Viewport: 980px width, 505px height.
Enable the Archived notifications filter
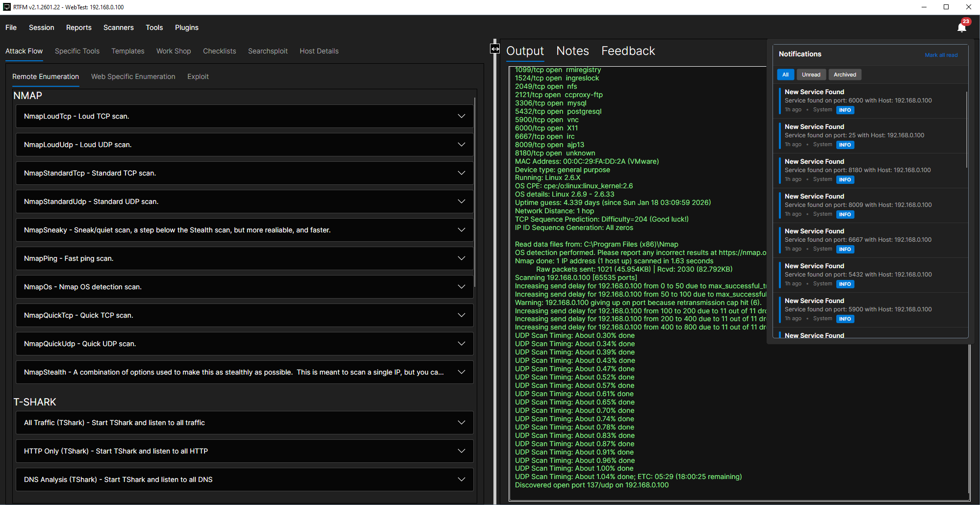(x=845, y=75)
